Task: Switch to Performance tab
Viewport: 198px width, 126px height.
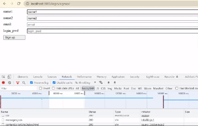Action: [x=84, y=77]
